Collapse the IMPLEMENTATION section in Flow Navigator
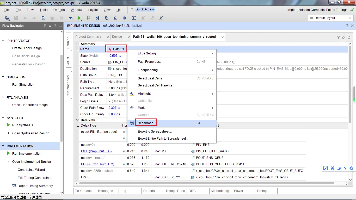The width and height of the screenshot is (356, 200). click(3, 146)
